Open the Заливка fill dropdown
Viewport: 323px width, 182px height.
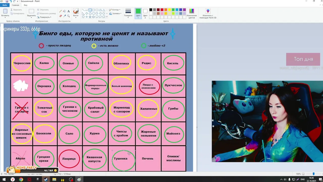click(115, 13)
